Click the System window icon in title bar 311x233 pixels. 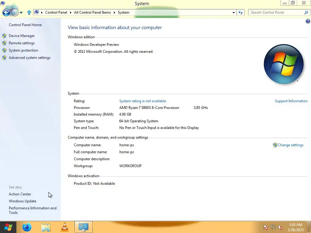point(2,3)
